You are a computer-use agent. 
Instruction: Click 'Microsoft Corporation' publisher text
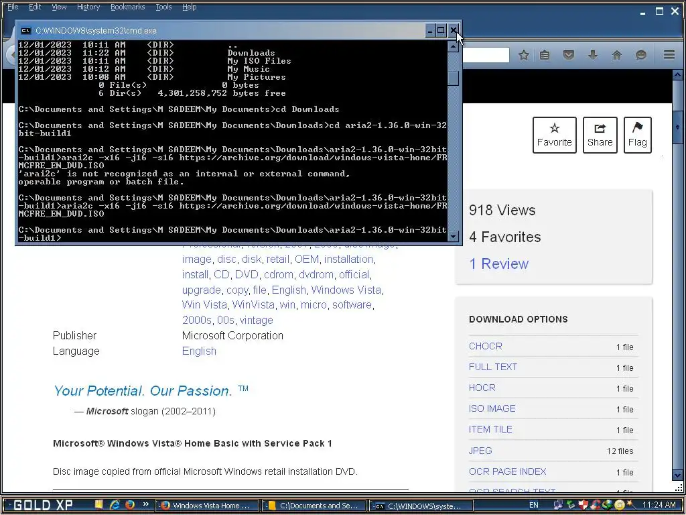point(232,336)
